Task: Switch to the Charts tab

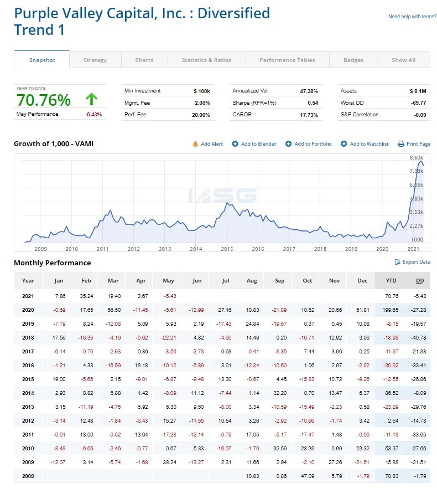Action: [x=144, y=60]
